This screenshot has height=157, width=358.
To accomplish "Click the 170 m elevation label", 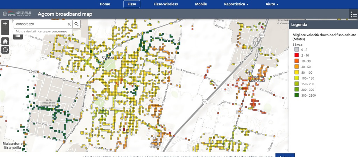I will pyautogui.click(x=43, y=59).
